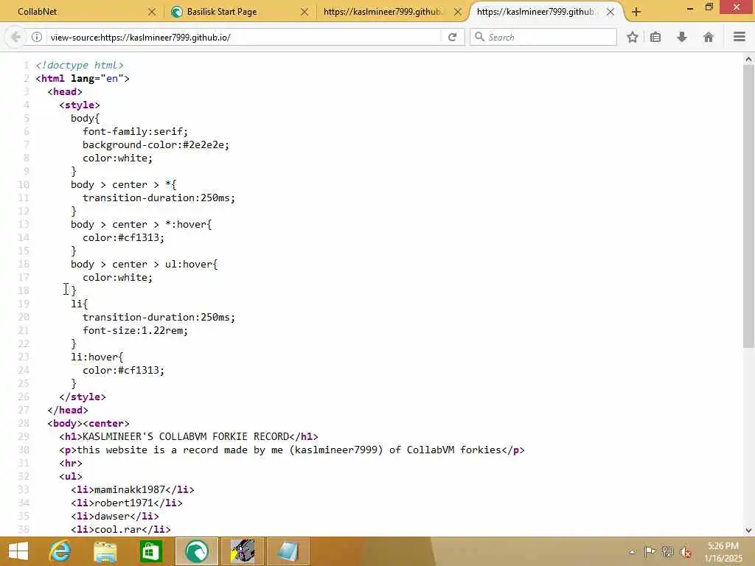Open a new tab with plus button

coord(636,12)
